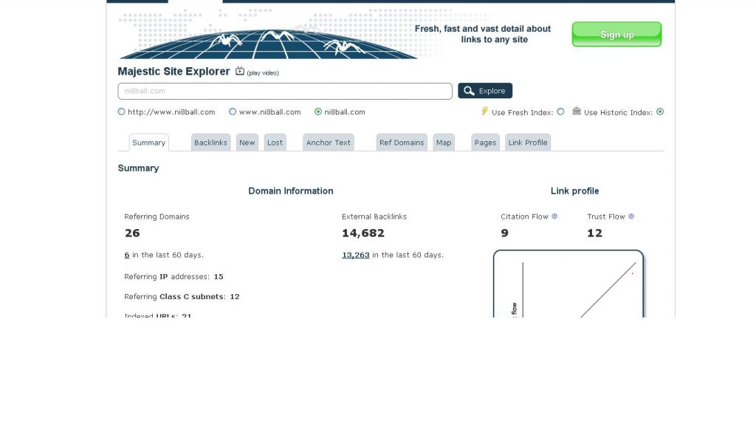Click the Link profile heading
This screenshot has width=756, height=427.
574,191
